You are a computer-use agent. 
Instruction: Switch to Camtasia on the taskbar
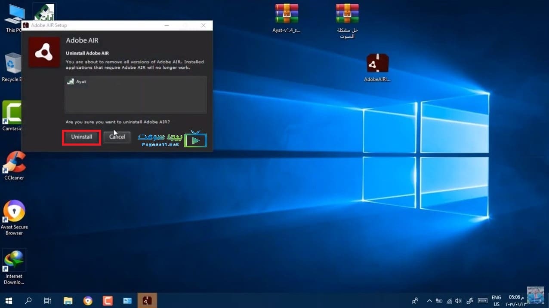click(x=108, y=301)
